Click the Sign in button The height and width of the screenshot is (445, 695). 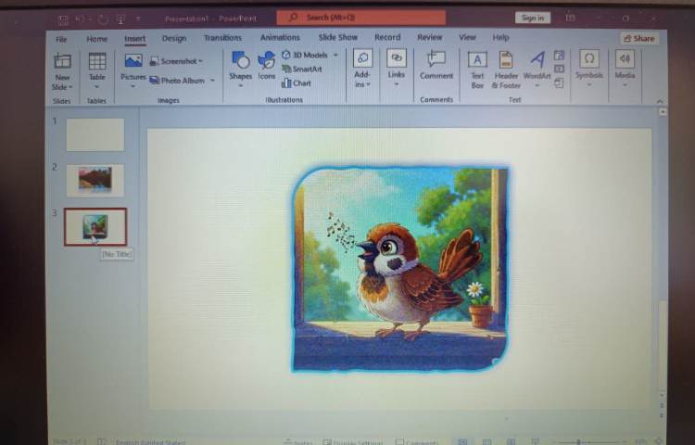pos(533,18)
